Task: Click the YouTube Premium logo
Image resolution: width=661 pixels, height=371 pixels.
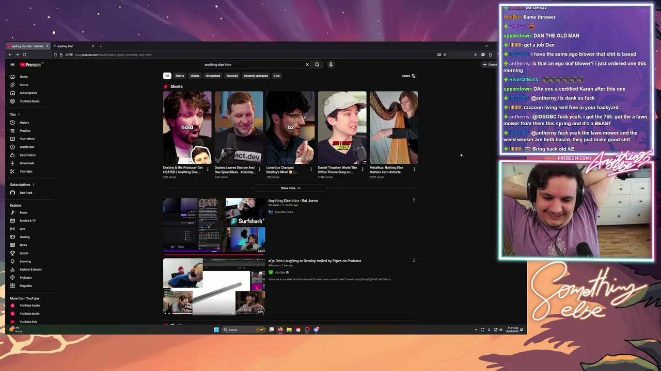Action: 30,64
